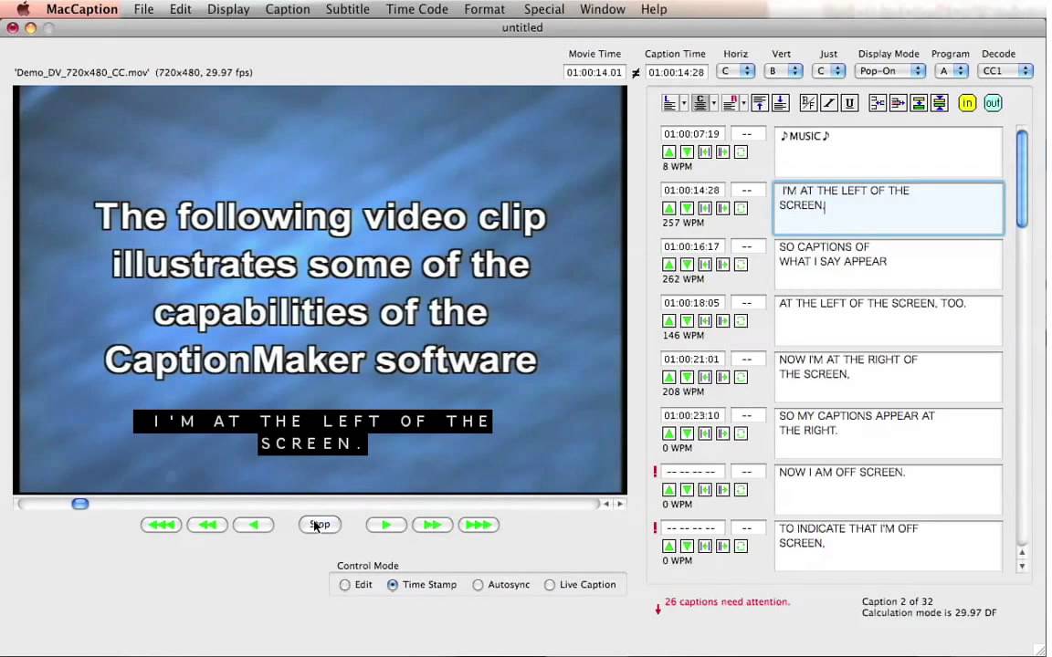Click the left-arrow bar icon in the 01:00:14:28 row
This screenshot has width=1052, height=657.
coord(705,208)
